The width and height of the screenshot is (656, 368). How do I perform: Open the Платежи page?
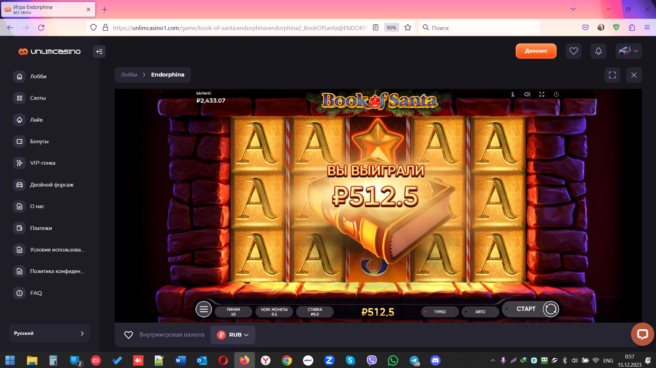(33, 228)
